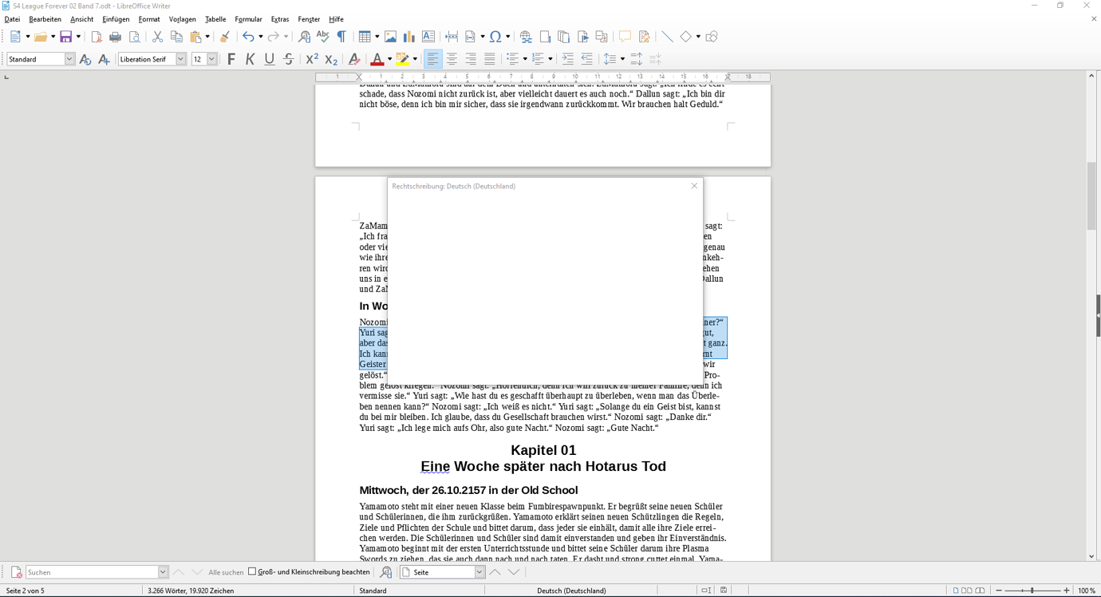This screenshot has height=597, width=1101.
Task: Save the document with the floppy icon
Action: (66, 37)
